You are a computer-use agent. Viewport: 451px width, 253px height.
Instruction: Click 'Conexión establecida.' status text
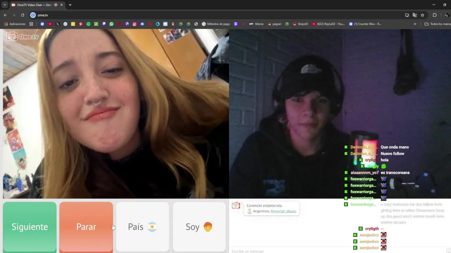click(x=264, y=206)
